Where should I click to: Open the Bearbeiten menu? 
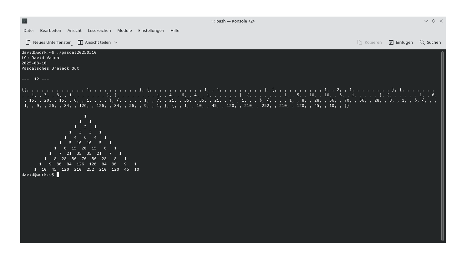pos(50,30)
